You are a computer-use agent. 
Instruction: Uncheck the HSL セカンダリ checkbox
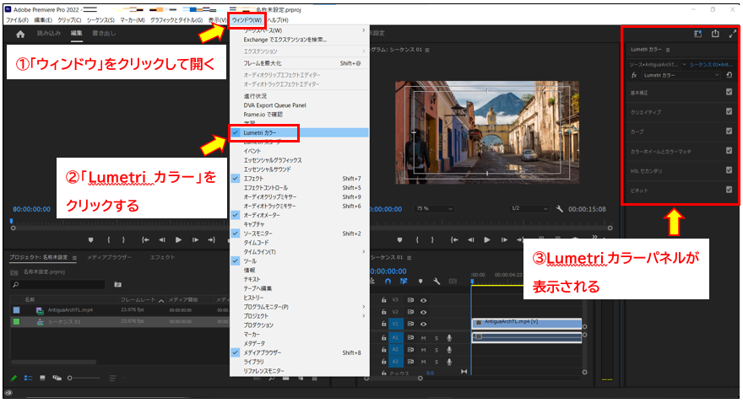pos(729,169)
